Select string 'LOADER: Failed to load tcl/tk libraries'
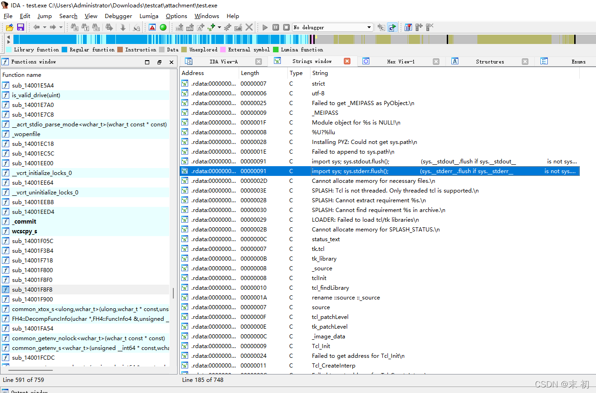 point(380,219)
